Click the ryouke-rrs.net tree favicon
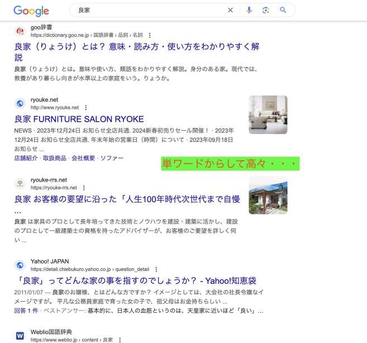This screenshot has width=367, height=343. click(20, 184)
